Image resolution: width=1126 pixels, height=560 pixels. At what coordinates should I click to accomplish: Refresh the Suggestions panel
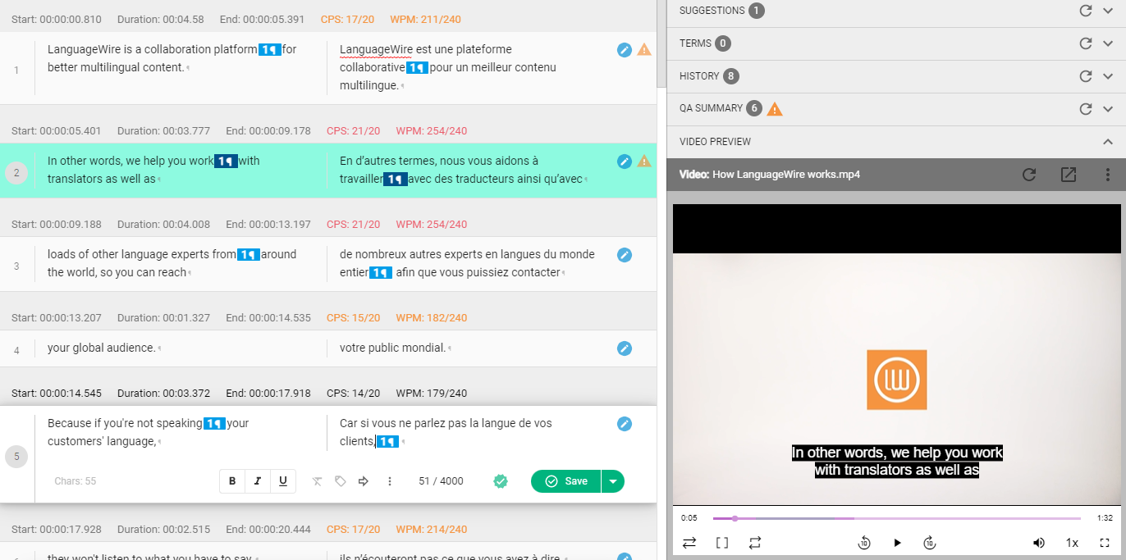1085,11
